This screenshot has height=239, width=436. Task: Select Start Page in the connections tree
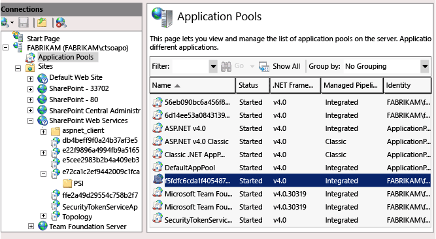(43, 39)
